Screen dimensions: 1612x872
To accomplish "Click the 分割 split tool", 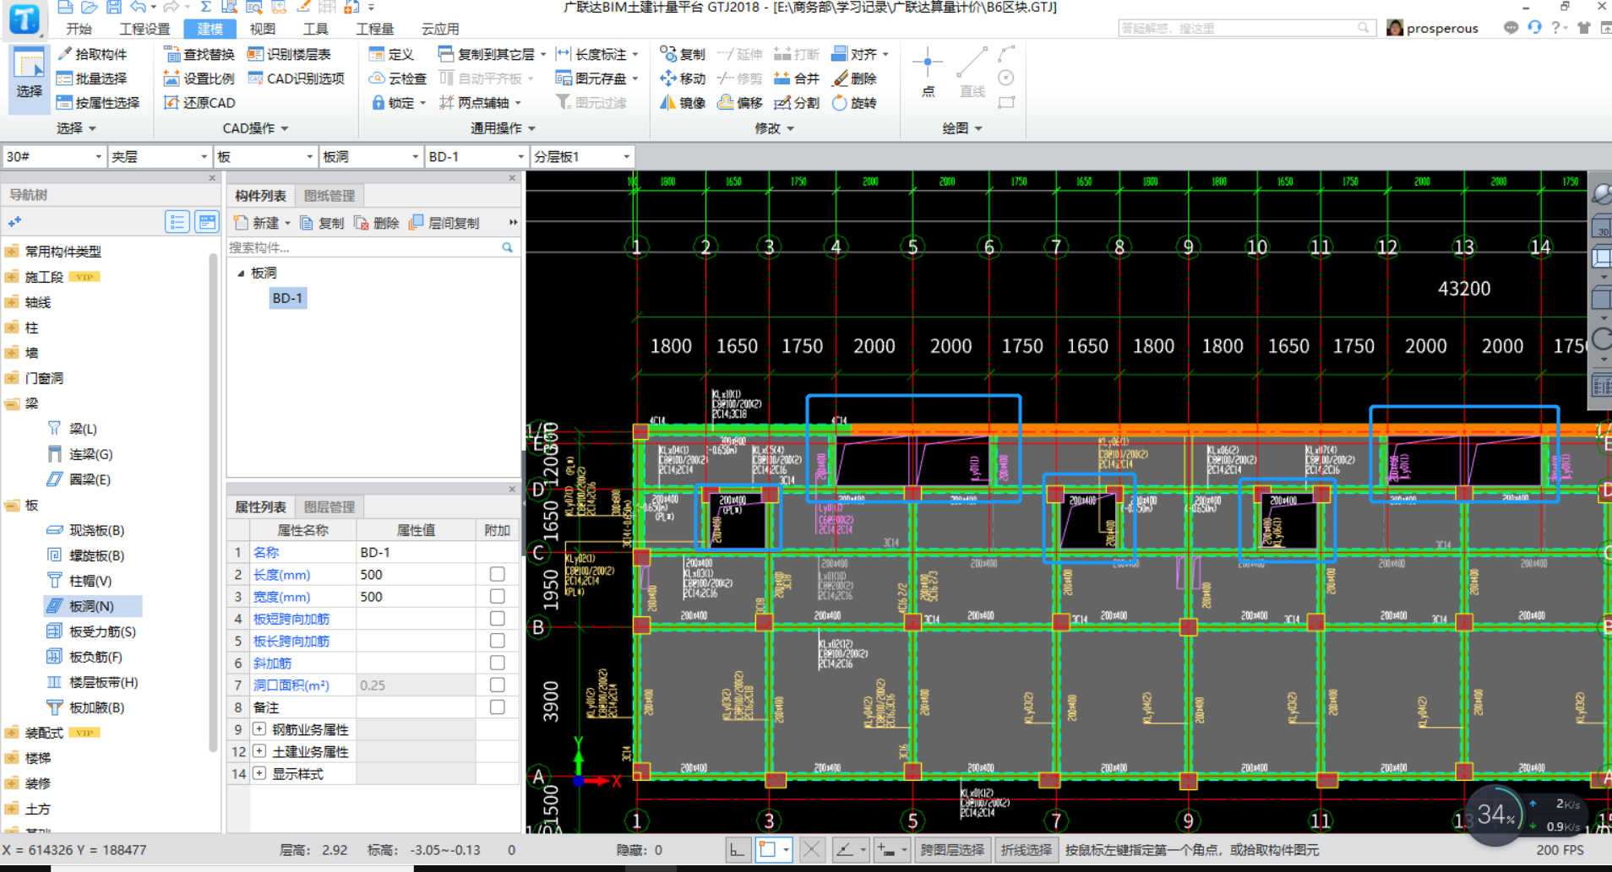I will pyautogui.click(x=797, y=103).
